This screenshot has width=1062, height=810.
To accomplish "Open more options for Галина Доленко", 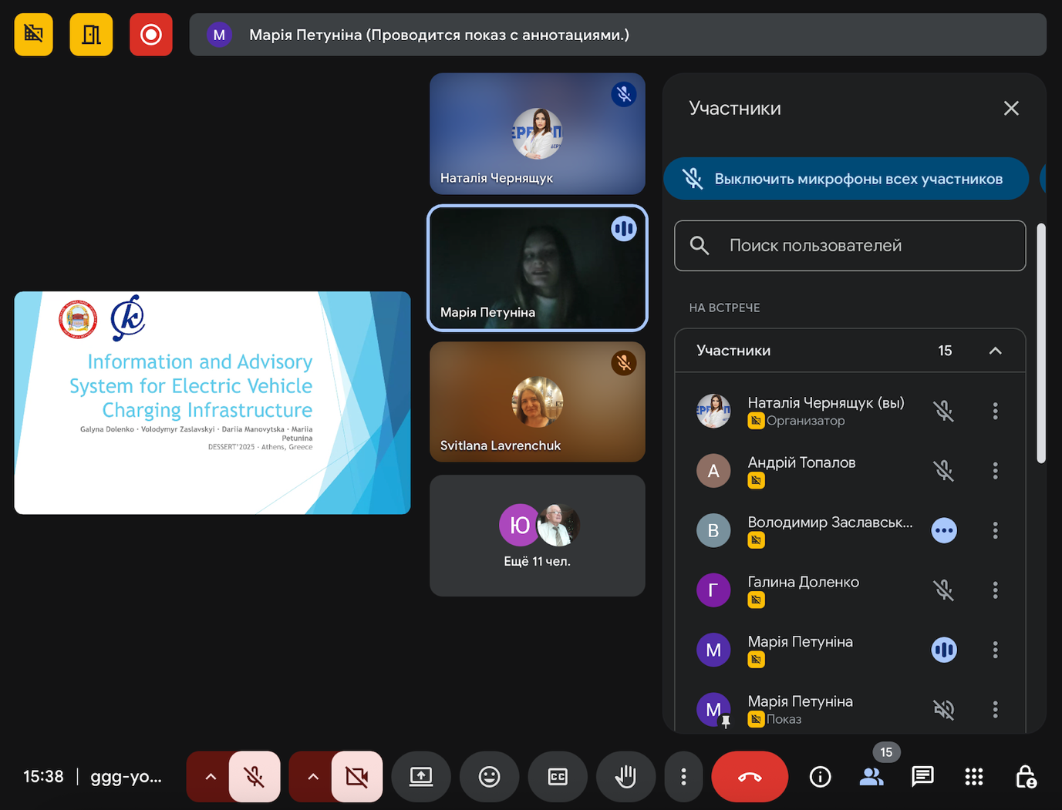I will 995,590.
